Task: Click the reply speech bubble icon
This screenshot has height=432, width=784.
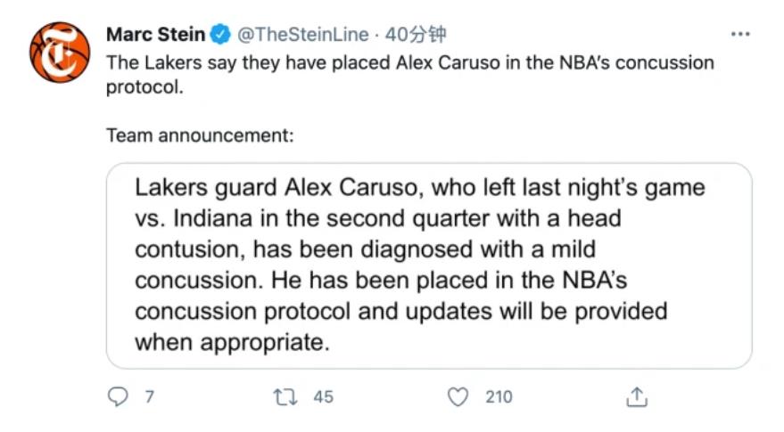Action: pyautogui.click(x=118, y=396)
